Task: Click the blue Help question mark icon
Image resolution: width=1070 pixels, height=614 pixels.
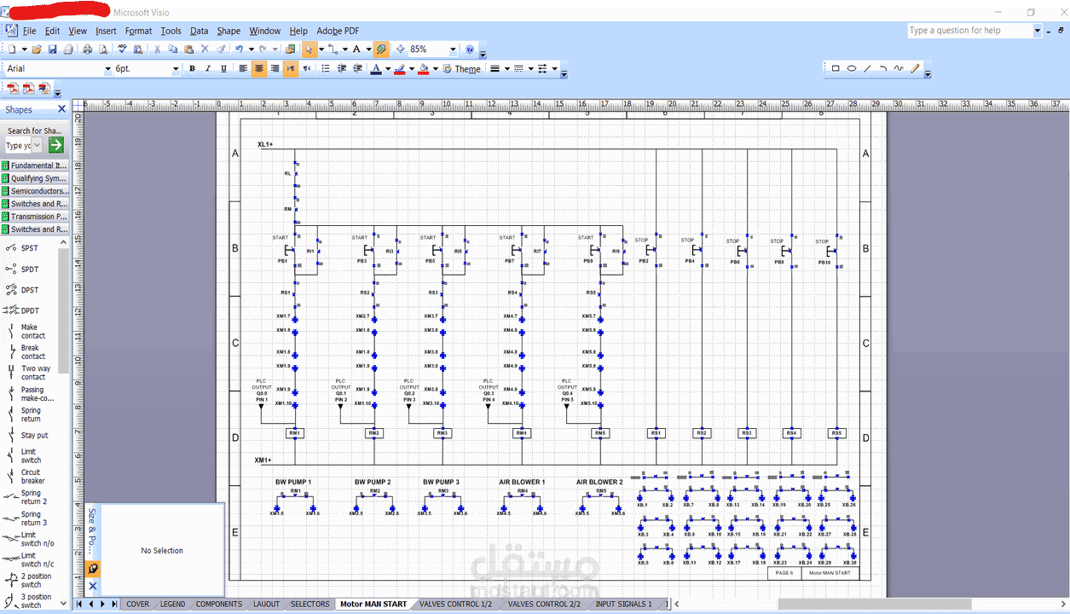Action: tap(469, 49)
